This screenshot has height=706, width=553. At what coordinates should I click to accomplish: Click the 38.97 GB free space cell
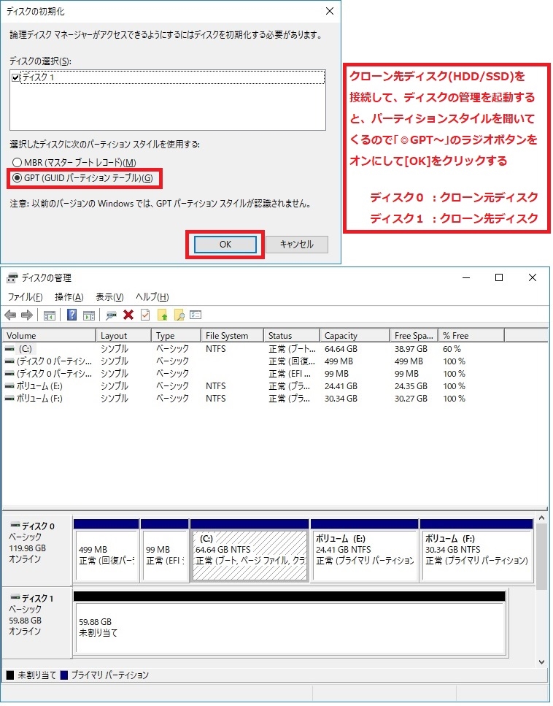(x=411, y=349)
